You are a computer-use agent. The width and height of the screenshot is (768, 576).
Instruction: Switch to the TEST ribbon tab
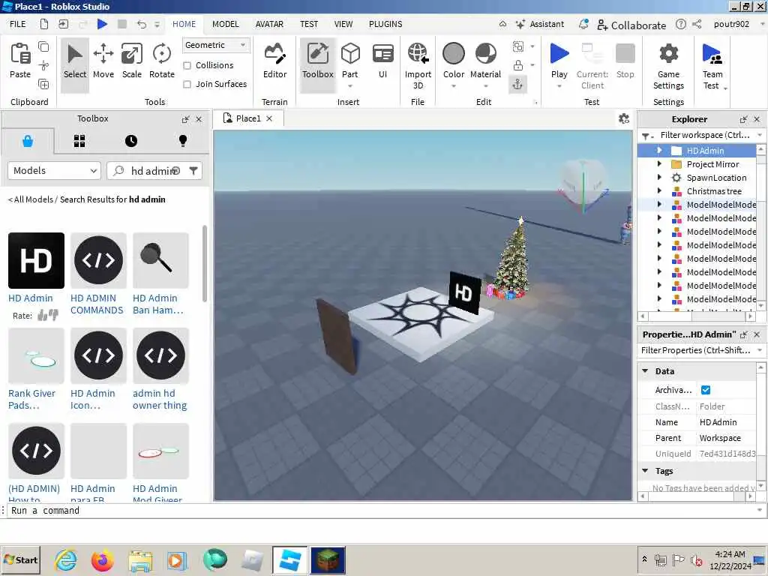point(309,24)
